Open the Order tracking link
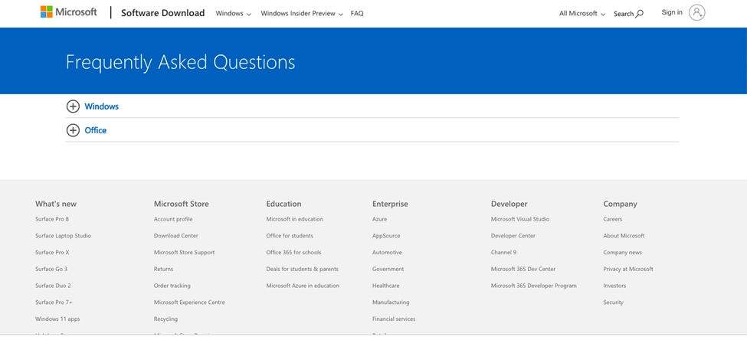 172,286
